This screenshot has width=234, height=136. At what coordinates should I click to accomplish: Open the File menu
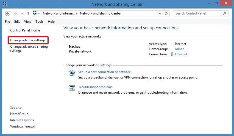coord(7,22)
